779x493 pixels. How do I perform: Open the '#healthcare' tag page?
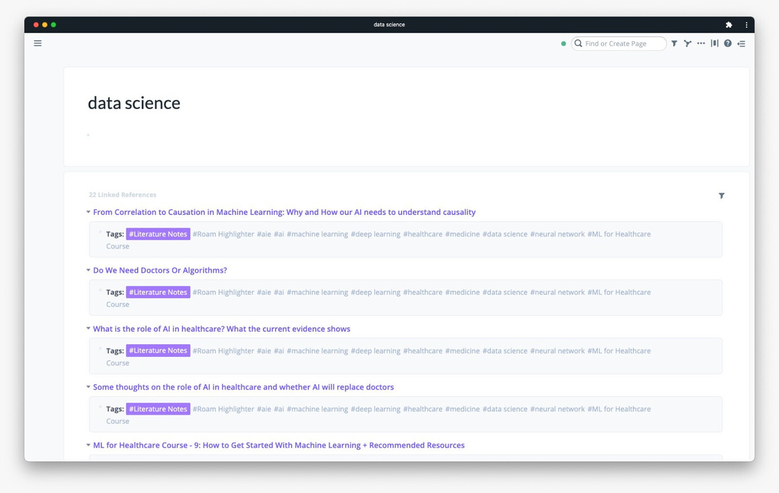tap(423, 234)
